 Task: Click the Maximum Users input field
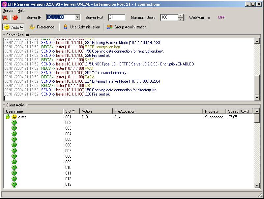(x=169, y=17)
